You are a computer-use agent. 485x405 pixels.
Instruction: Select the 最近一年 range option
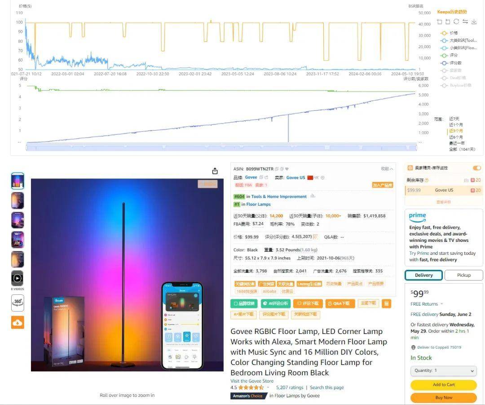coord(457,143)
